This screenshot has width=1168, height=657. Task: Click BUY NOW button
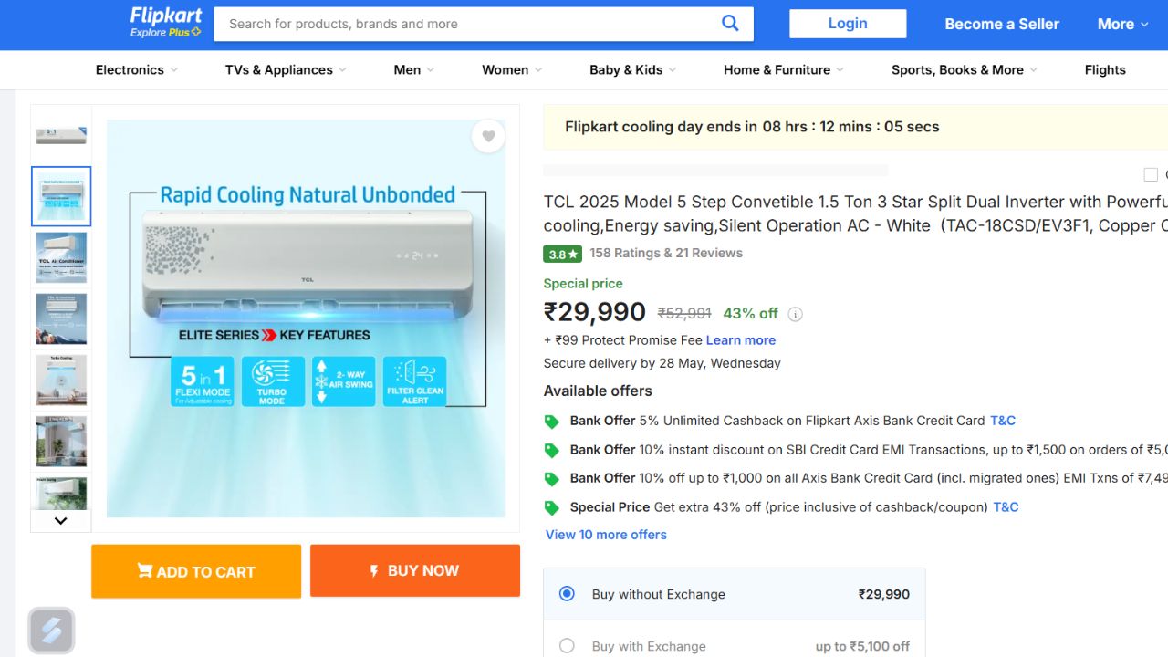tap(415, 570)
